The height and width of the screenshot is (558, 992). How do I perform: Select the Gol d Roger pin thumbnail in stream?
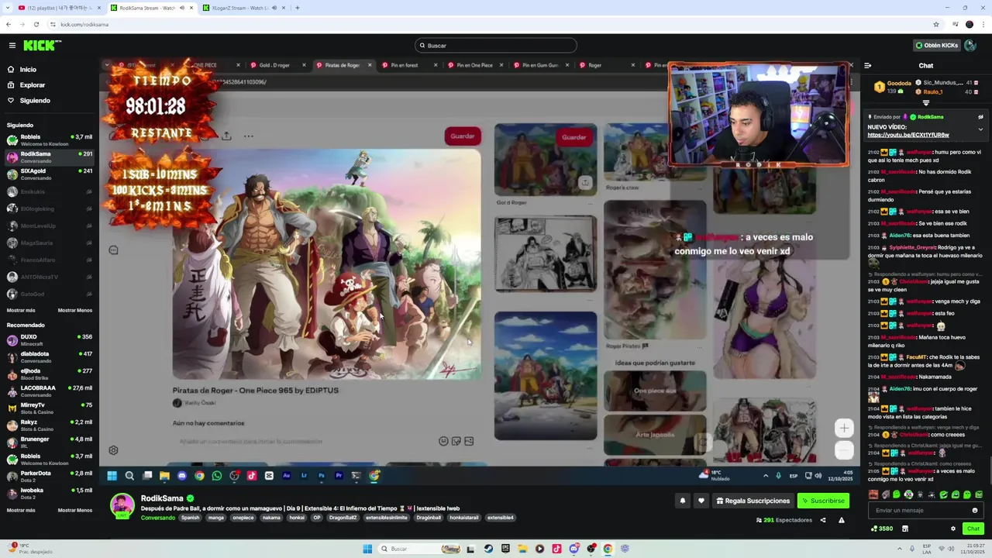(546, 160)
